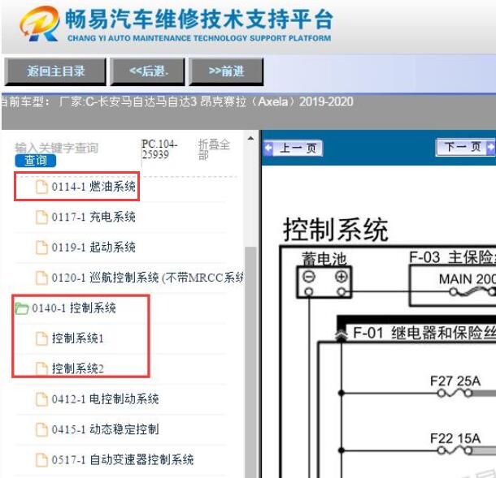
Task: Click document icon beside 0120-1 巡航控制系统
Action: (41, 278)
